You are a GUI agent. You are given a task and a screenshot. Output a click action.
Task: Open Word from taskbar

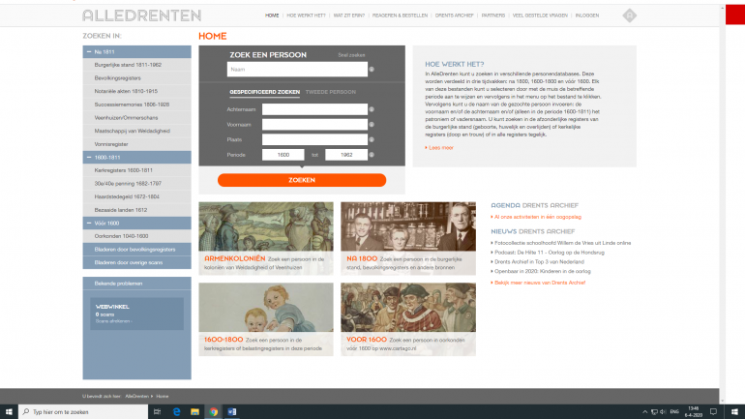coord(232,412)
